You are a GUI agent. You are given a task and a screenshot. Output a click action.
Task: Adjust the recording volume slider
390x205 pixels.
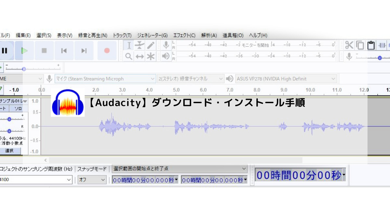coord(379,58)
